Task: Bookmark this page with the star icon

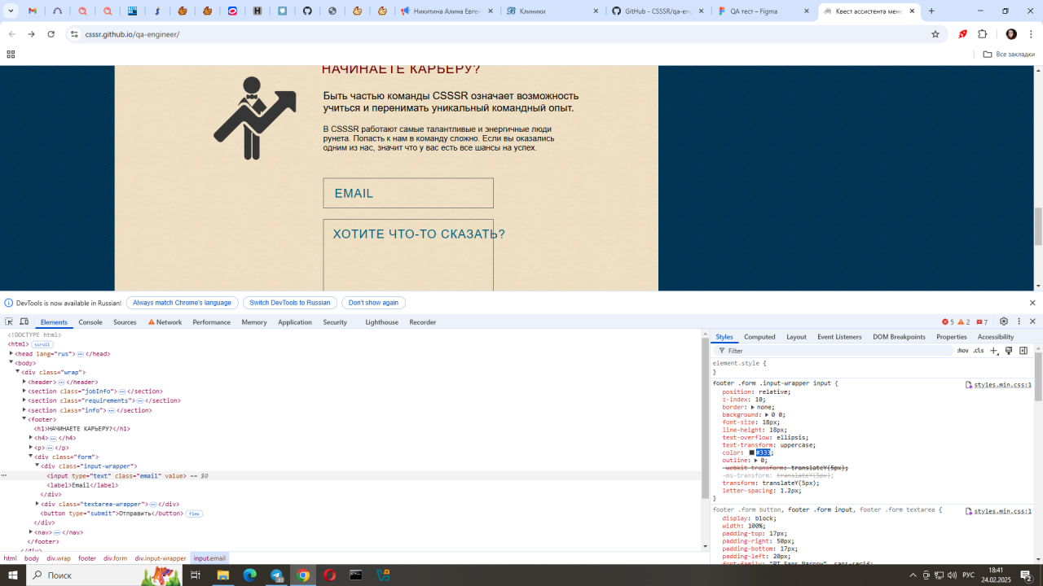Action: point(935,34)
